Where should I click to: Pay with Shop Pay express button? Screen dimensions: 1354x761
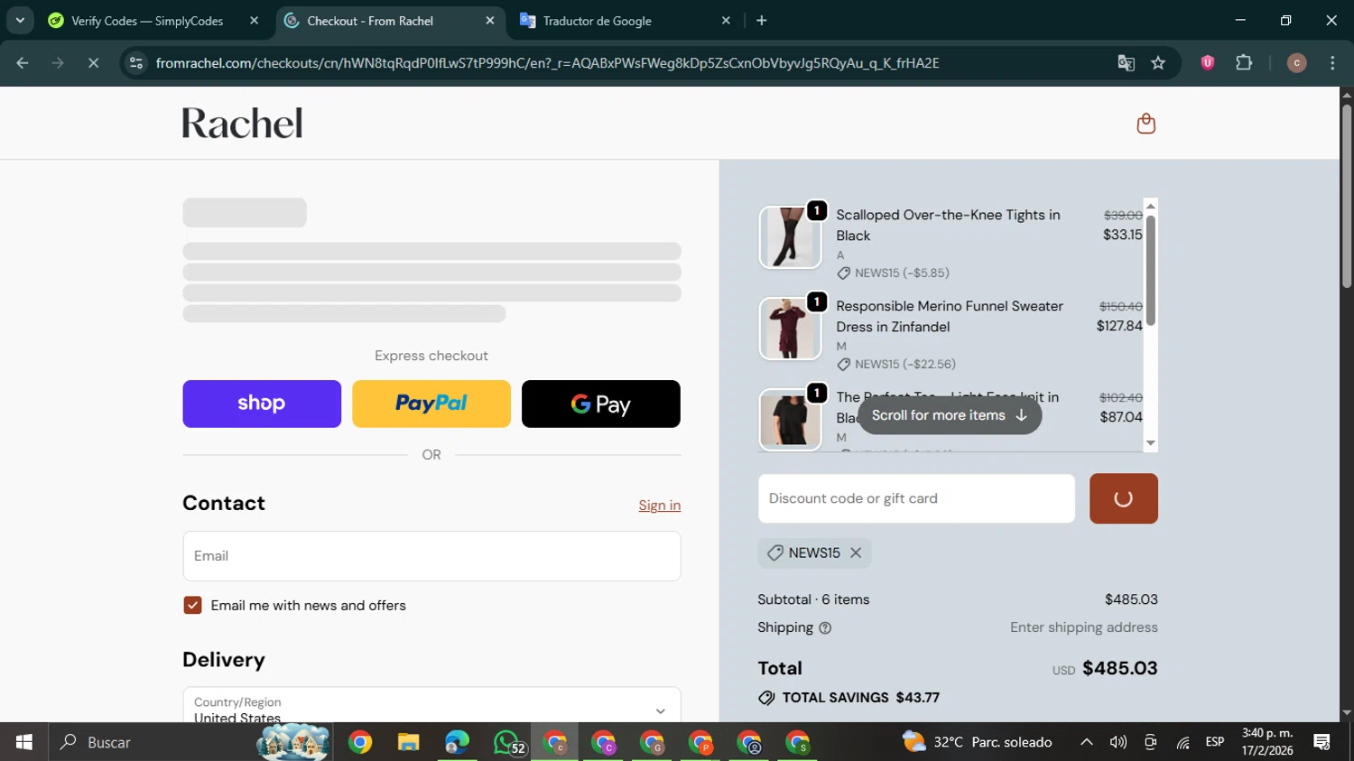tap(262, 404)
